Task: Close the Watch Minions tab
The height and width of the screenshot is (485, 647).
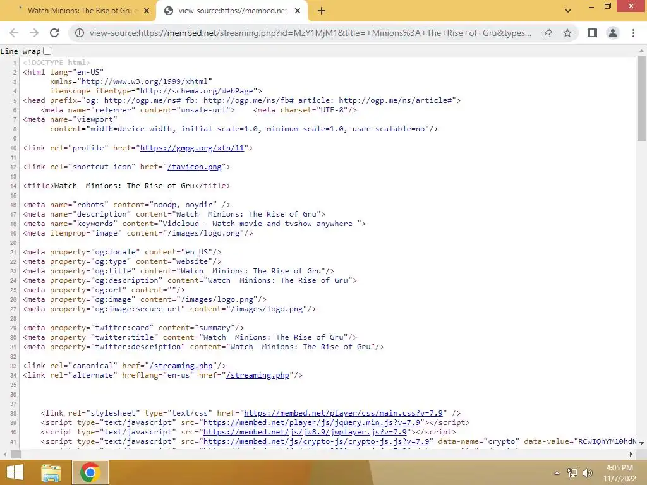Action: tap(146, 11)
